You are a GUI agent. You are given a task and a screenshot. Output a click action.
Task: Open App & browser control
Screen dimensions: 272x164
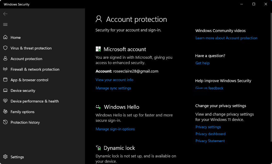(x=5, y=80)
